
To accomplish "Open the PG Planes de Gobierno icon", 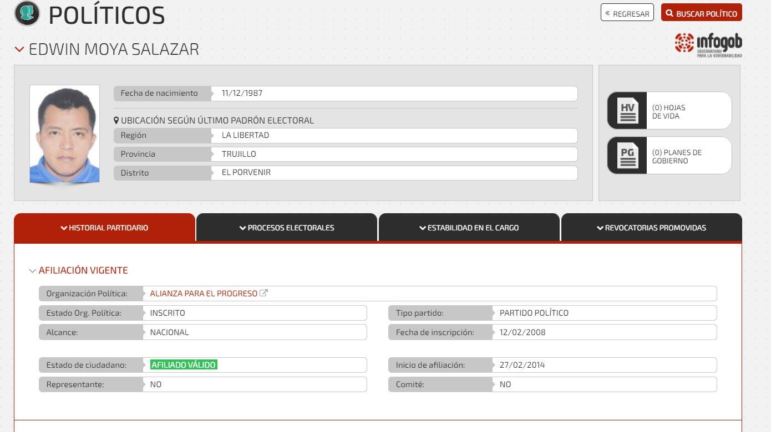I will point(627,156).
